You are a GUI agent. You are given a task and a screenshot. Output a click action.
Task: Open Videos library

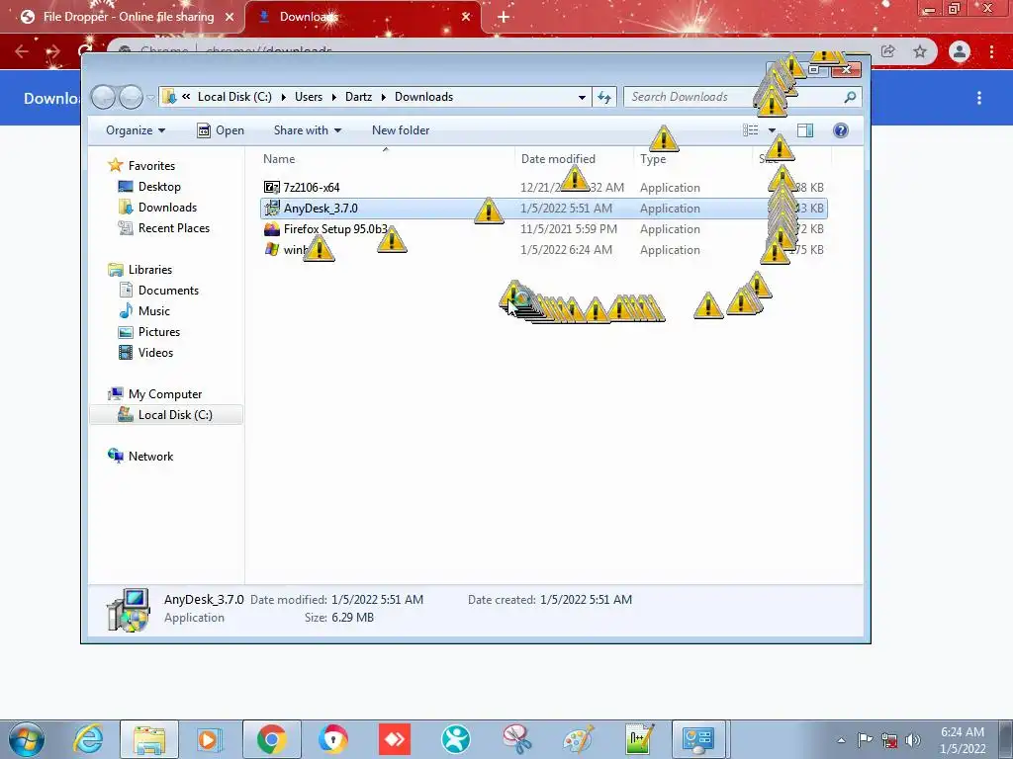click(x=155, y=353)
